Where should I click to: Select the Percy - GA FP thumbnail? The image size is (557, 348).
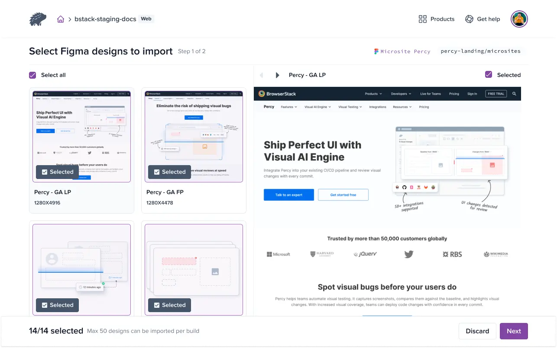click(x=194, y=130)
